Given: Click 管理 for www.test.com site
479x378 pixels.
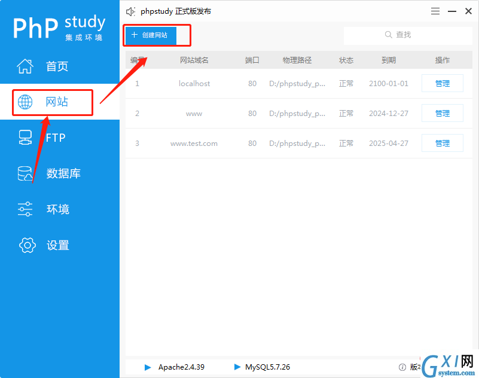Looking at the screenshot, I should coord(443,143).
